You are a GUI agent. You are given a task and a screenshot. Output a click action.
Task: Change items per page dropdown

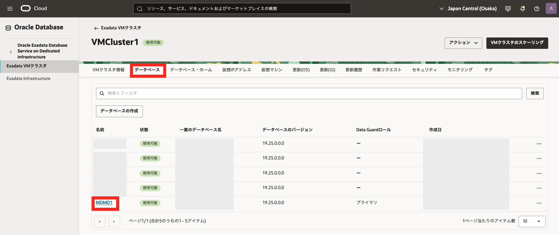532,221
